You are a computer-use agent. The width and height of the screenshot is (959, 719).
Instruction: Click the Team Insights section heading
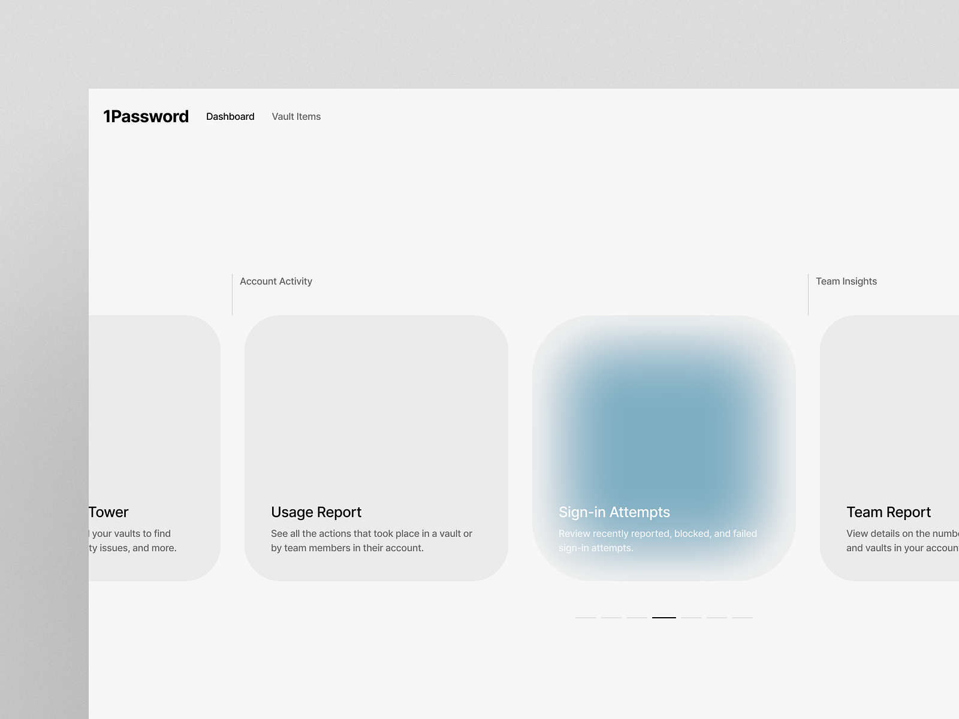846,281
